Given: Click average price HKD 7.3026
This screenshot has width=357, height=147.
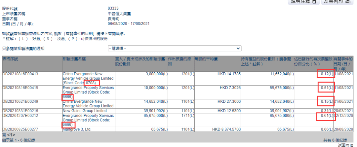Looking at the screenshot, I should coord(230,88).
